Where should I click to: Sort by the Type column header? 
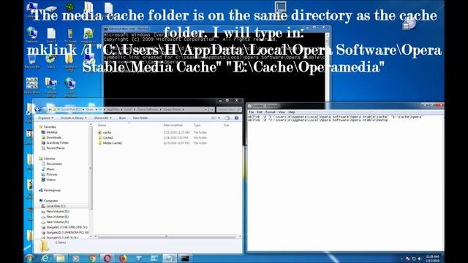(x=197, y=125)
